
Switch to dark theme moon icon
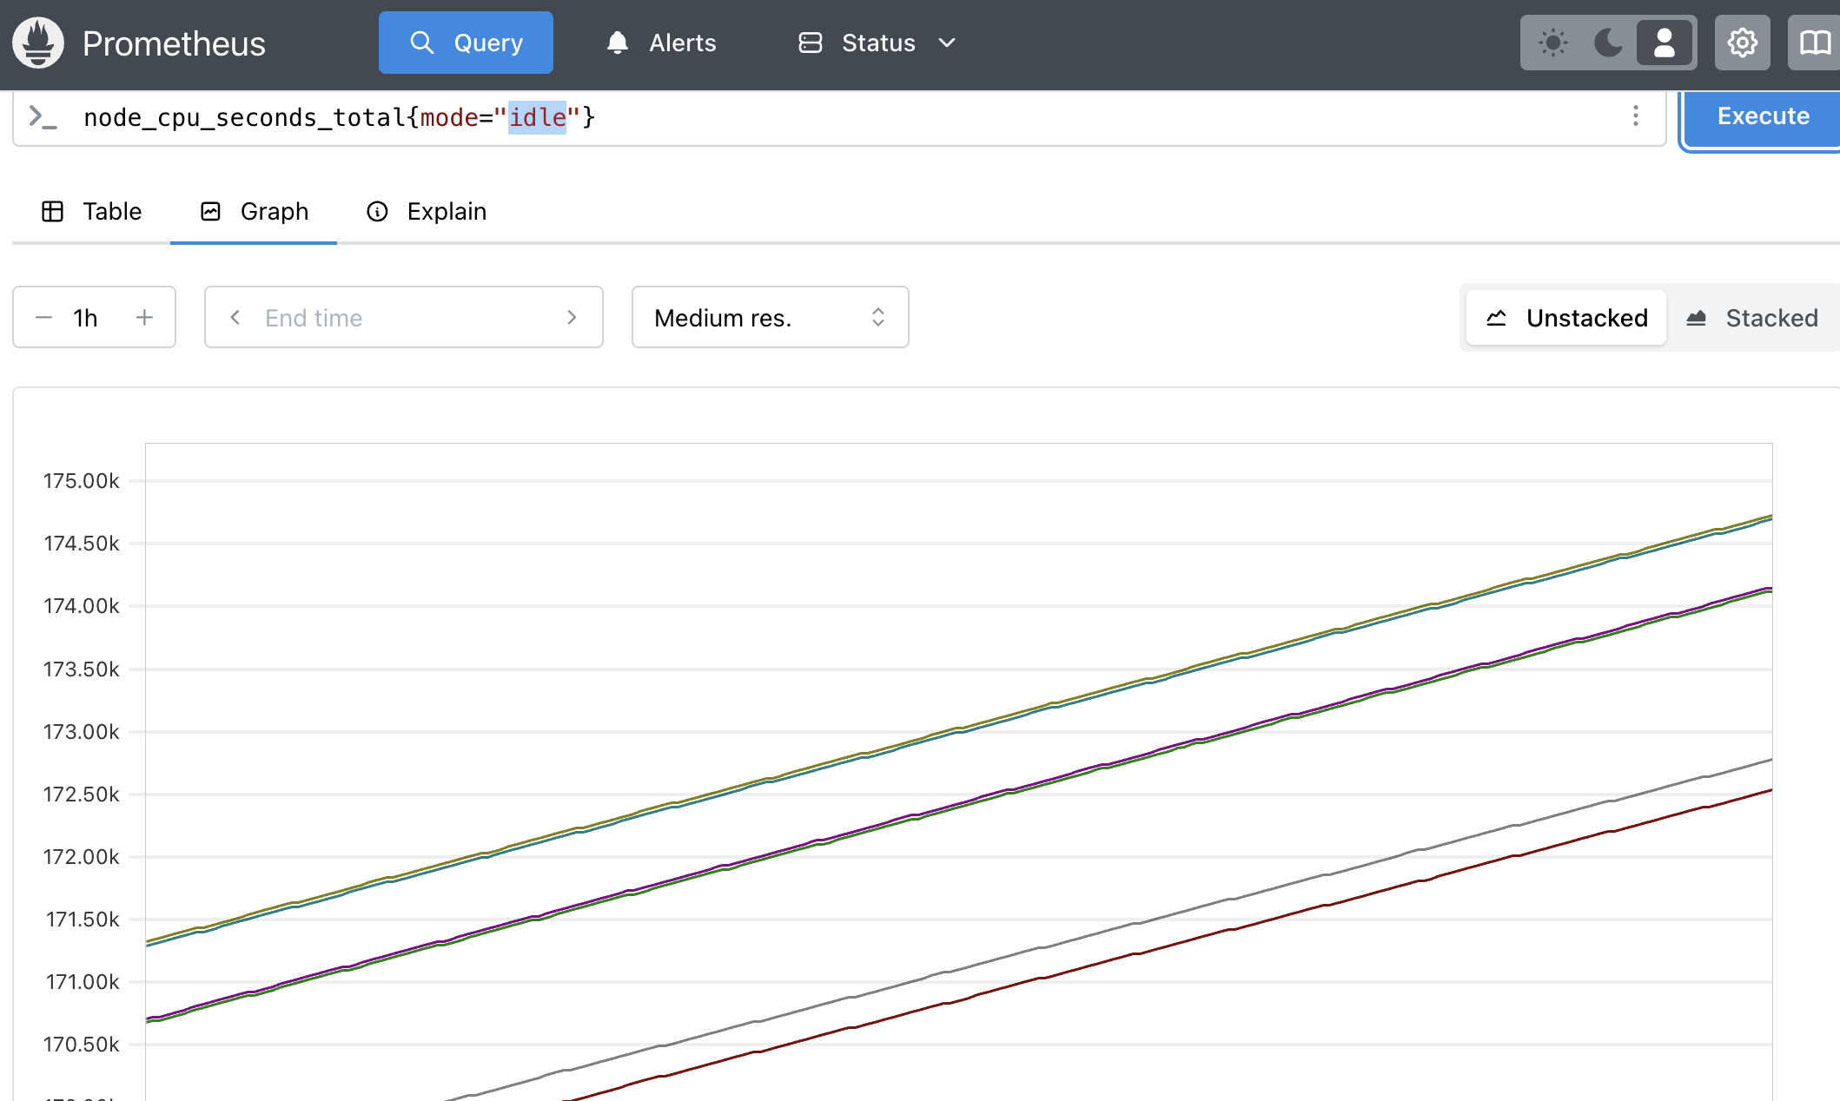[1608, 43]
